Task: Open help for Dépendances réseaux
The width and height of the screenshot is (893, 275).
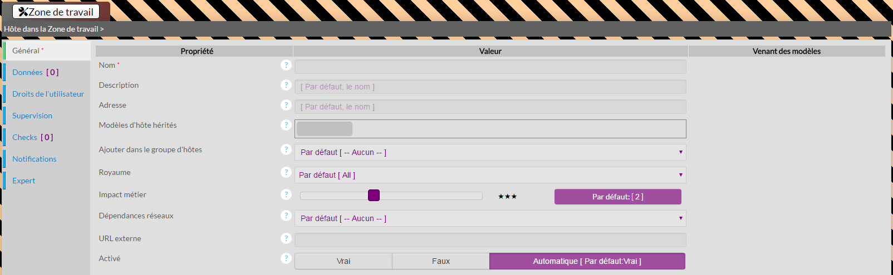Action: click(286, 216)
